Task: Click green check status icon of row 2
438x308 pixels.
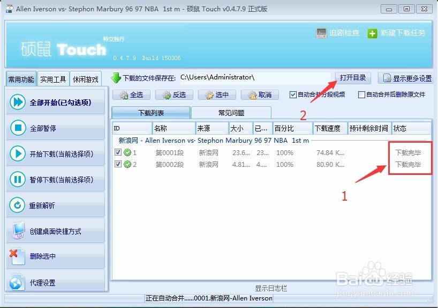Action: [127, 164]
